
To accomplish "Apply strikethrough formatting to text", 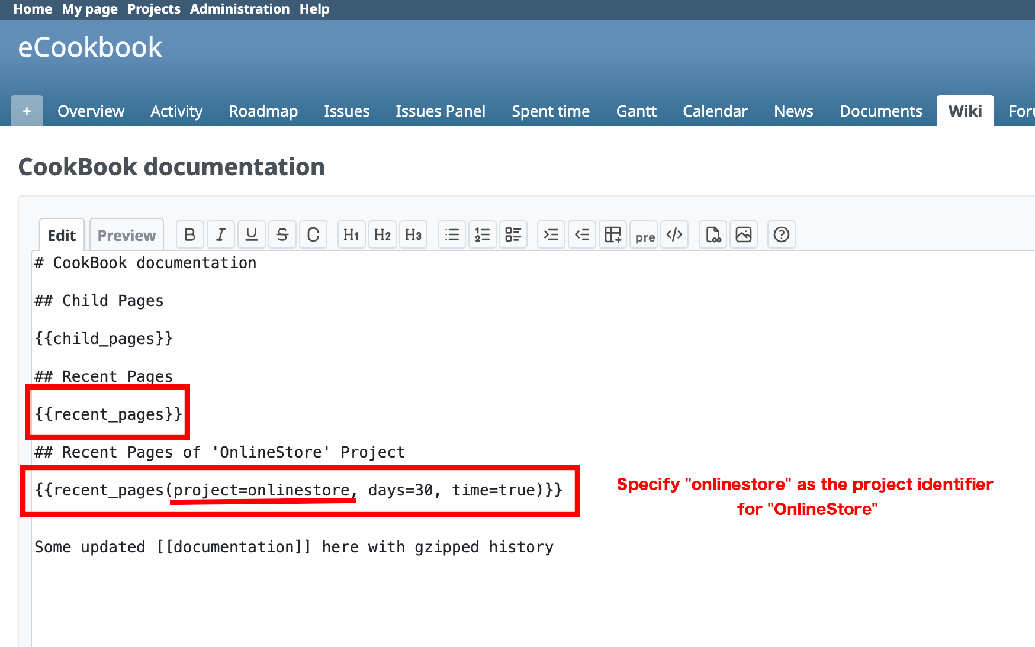I will point(282,235).
